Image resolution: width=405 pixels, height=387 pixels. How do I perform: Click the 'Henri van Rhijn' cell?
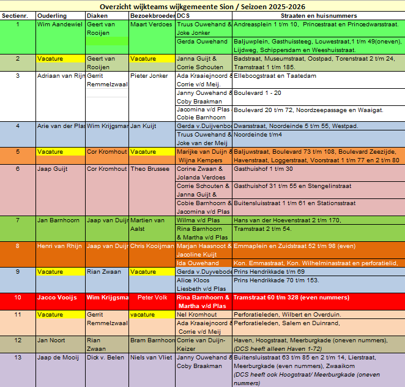click(59, 246)
